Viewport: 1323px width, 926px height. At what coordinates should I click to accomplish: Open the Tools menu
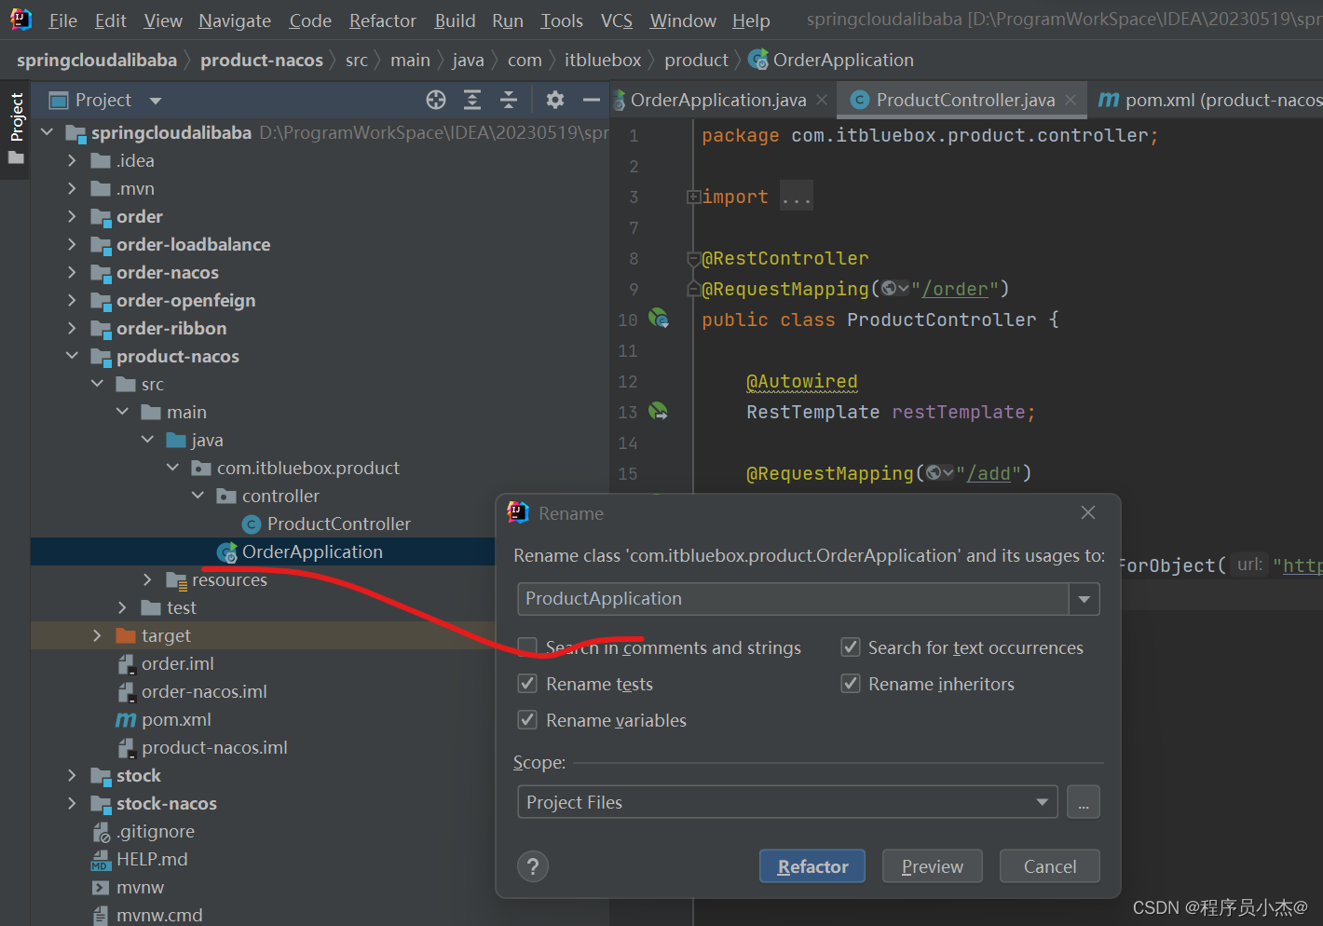pyautogui.click(x=562, y=20)
